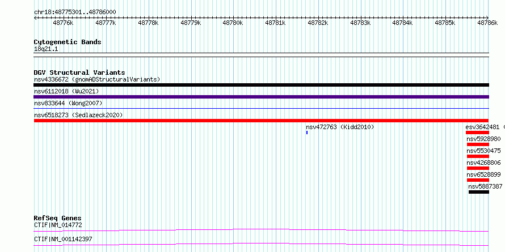505x252 pixels.
Task: Click the 48777k ruler tick label
Action: click(106, 23)
